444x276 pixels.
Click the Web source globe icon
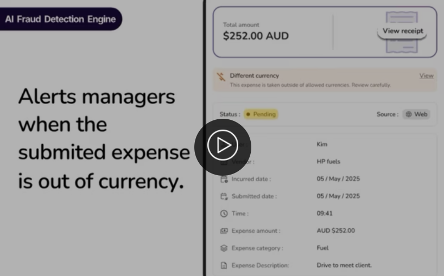click(x=409, y=114)
